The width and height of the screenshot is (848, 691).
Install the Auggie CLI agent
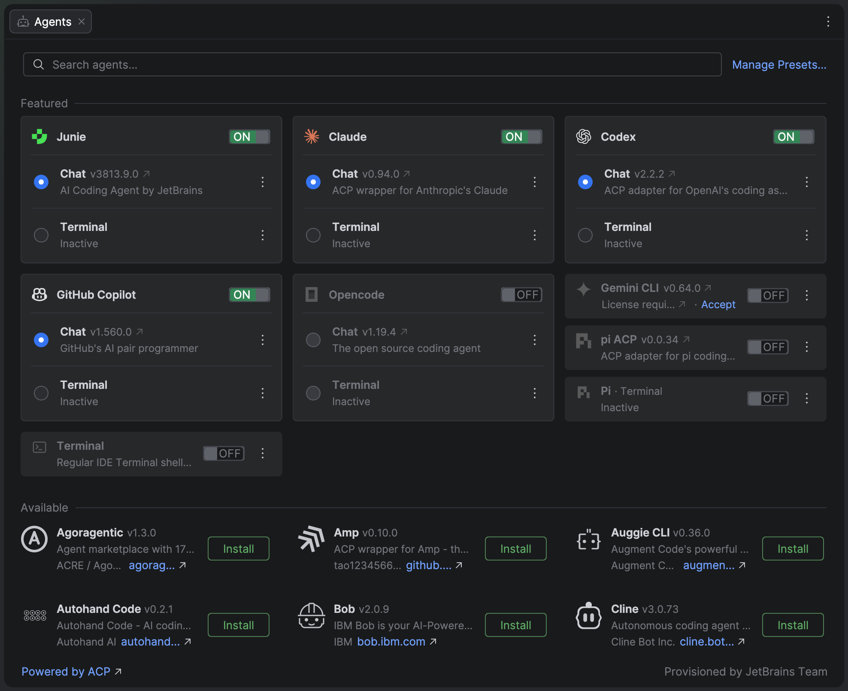793,549
